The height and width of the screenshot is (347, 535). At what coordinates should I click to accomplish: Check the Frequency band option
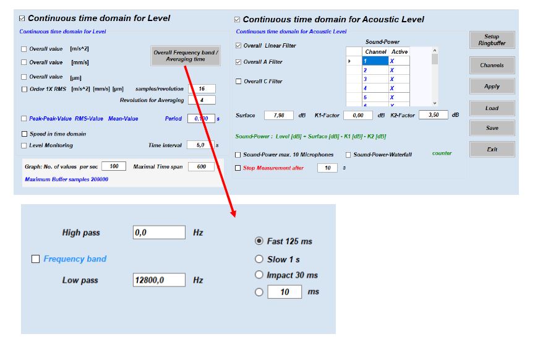[x=35, y=259]
